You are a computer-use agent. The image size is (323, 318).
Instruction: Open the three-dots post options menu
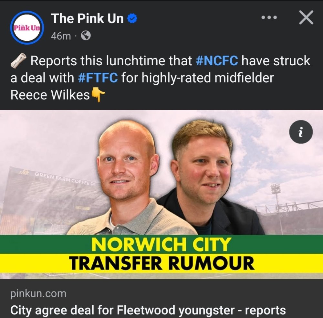(269, 17)
